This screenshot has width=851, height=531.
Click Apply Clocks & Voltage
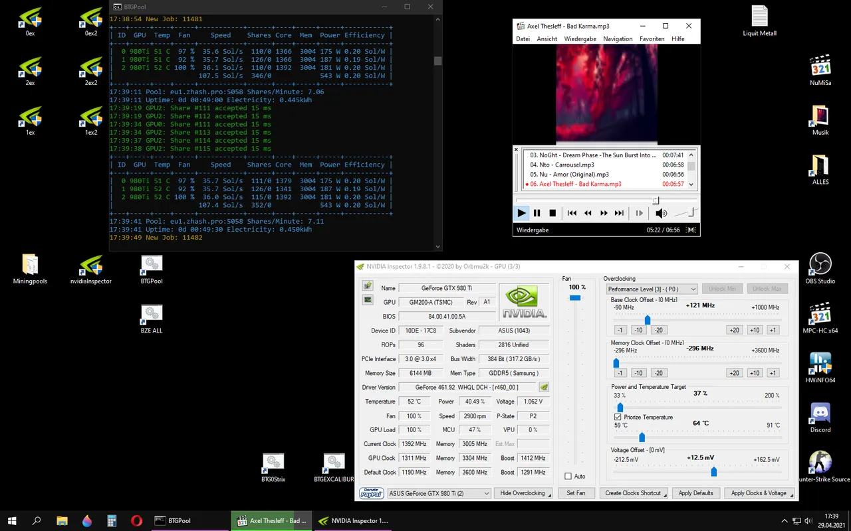click(x=759, y=493)
